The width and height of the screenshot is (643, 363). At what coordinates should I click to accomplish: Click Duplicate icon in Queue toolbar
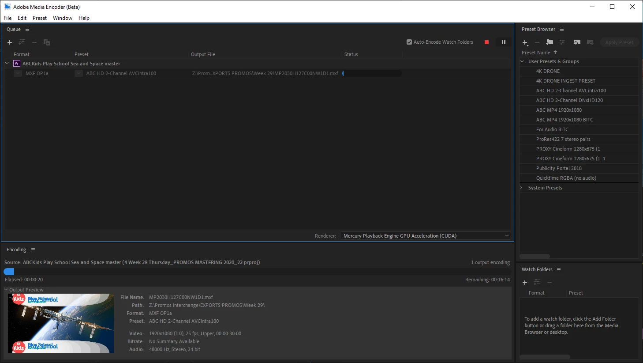(x=47, y=42)
